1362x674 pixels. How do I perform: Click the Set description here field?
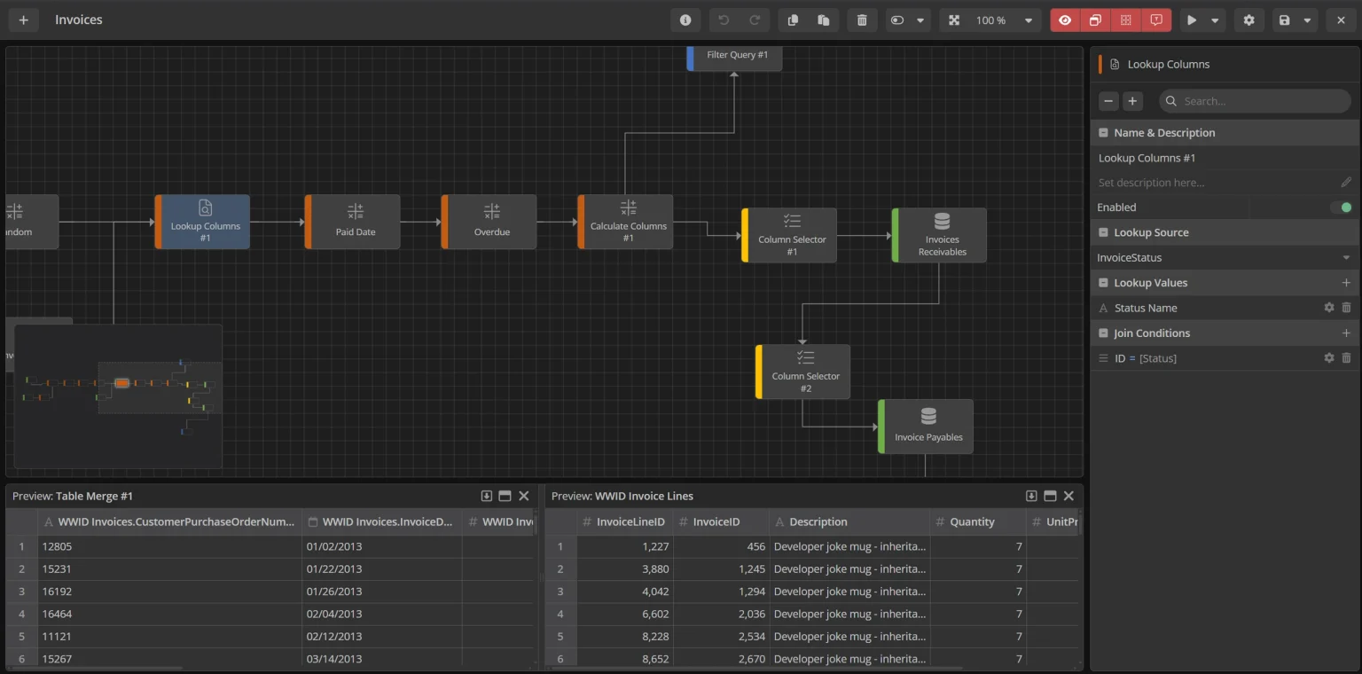(1215, 183)
